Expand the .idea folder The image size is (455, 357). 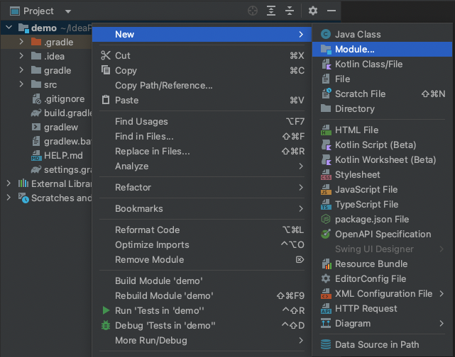(x=21, y=56)
